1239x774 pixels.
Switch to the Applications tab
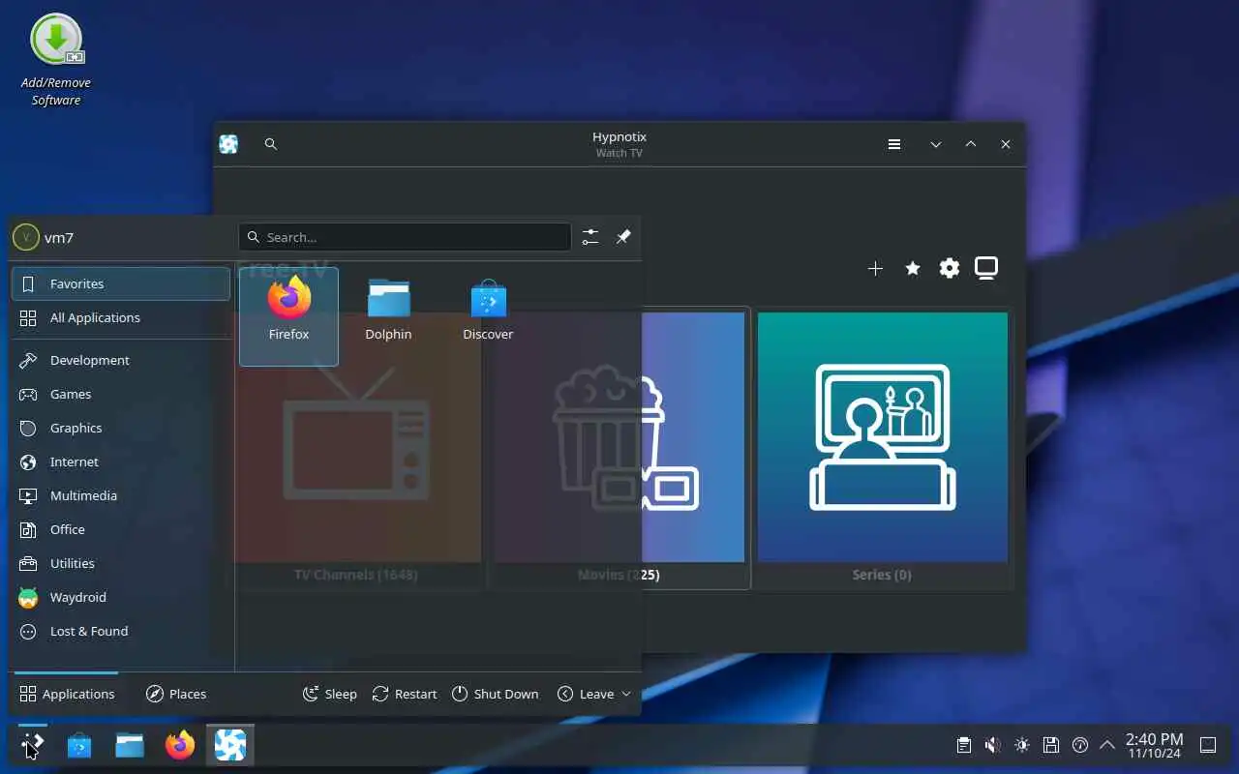67,694
